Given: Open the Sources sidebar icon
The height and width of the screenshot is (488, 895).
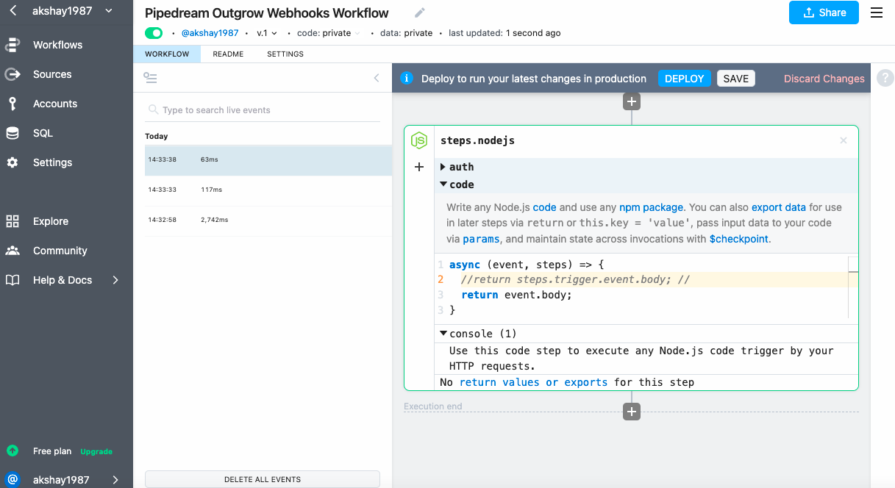Looking at the screenshot, I should pos(13,74).
